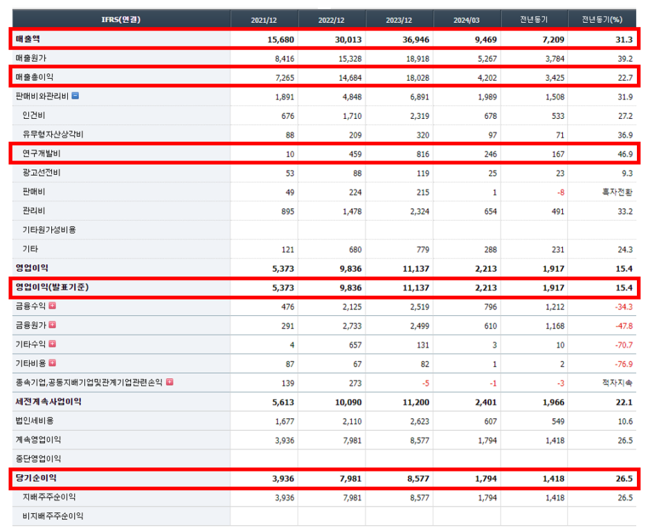Select the 기타원가성비용 row label
Screen dimensions: 648x531
[49, 230]
